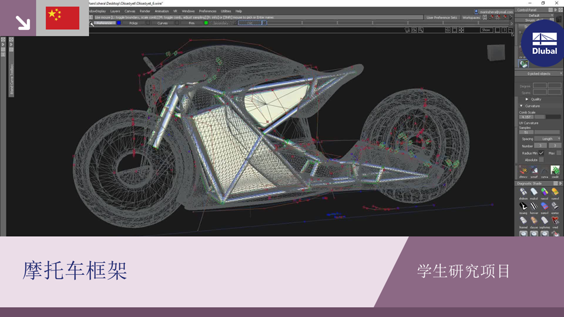This screenshot has width=564, height=317.
Task: Select the scnsrf tool icon
Action: pyautogui.click(x=534, y=171)
